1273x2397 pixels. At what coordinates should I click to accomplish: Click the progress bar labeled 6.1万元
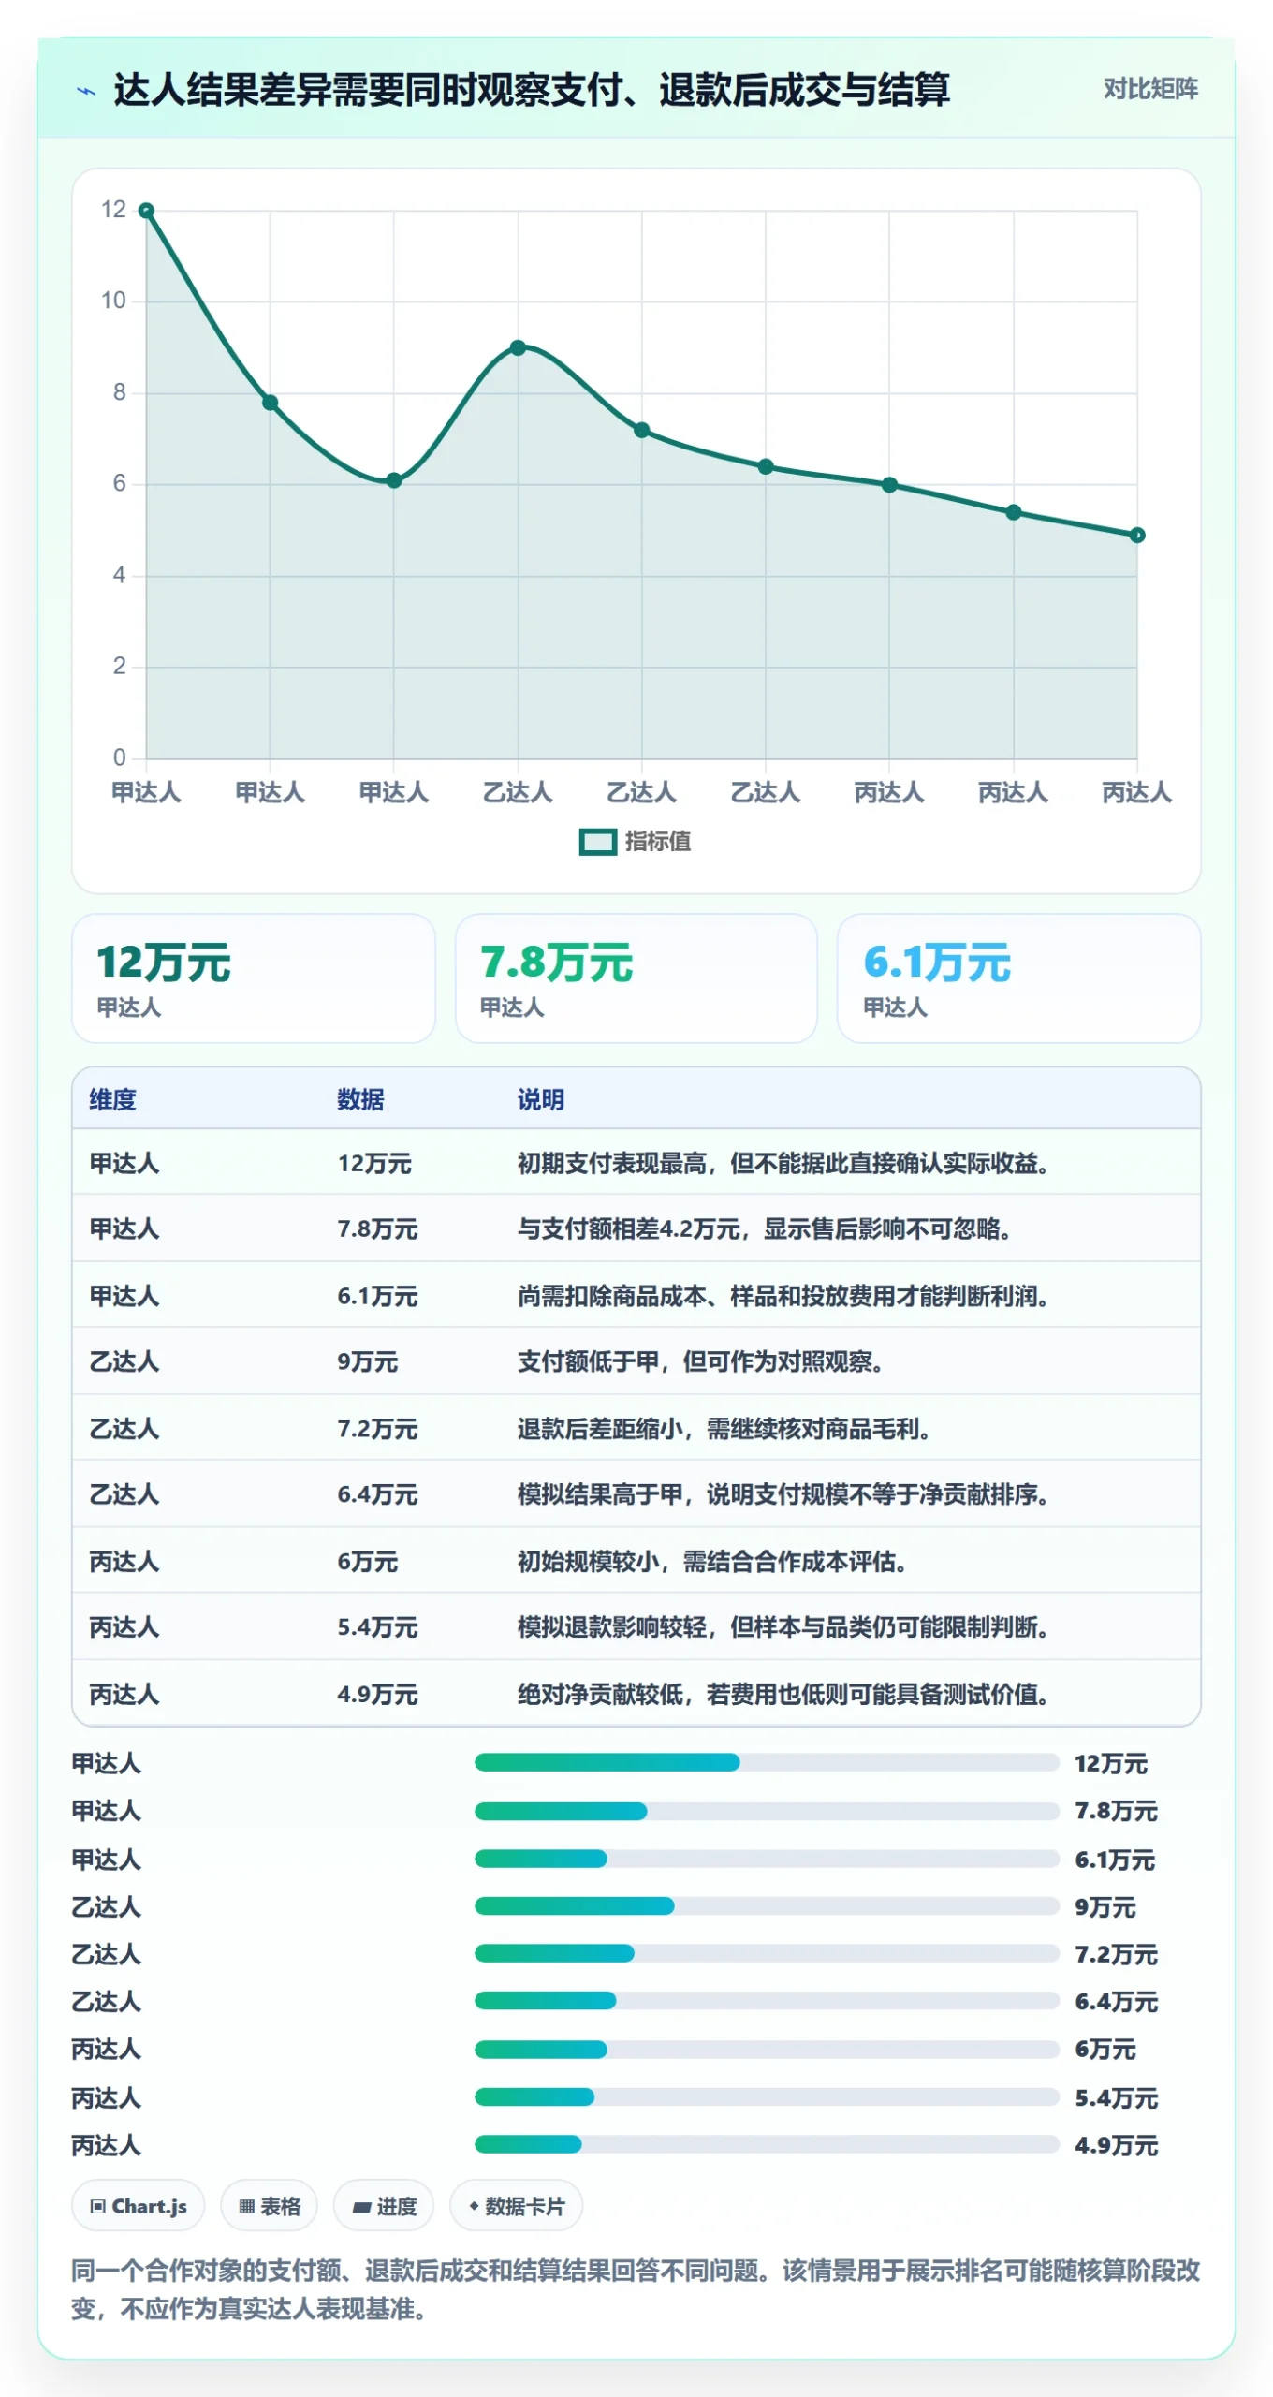767,1859
